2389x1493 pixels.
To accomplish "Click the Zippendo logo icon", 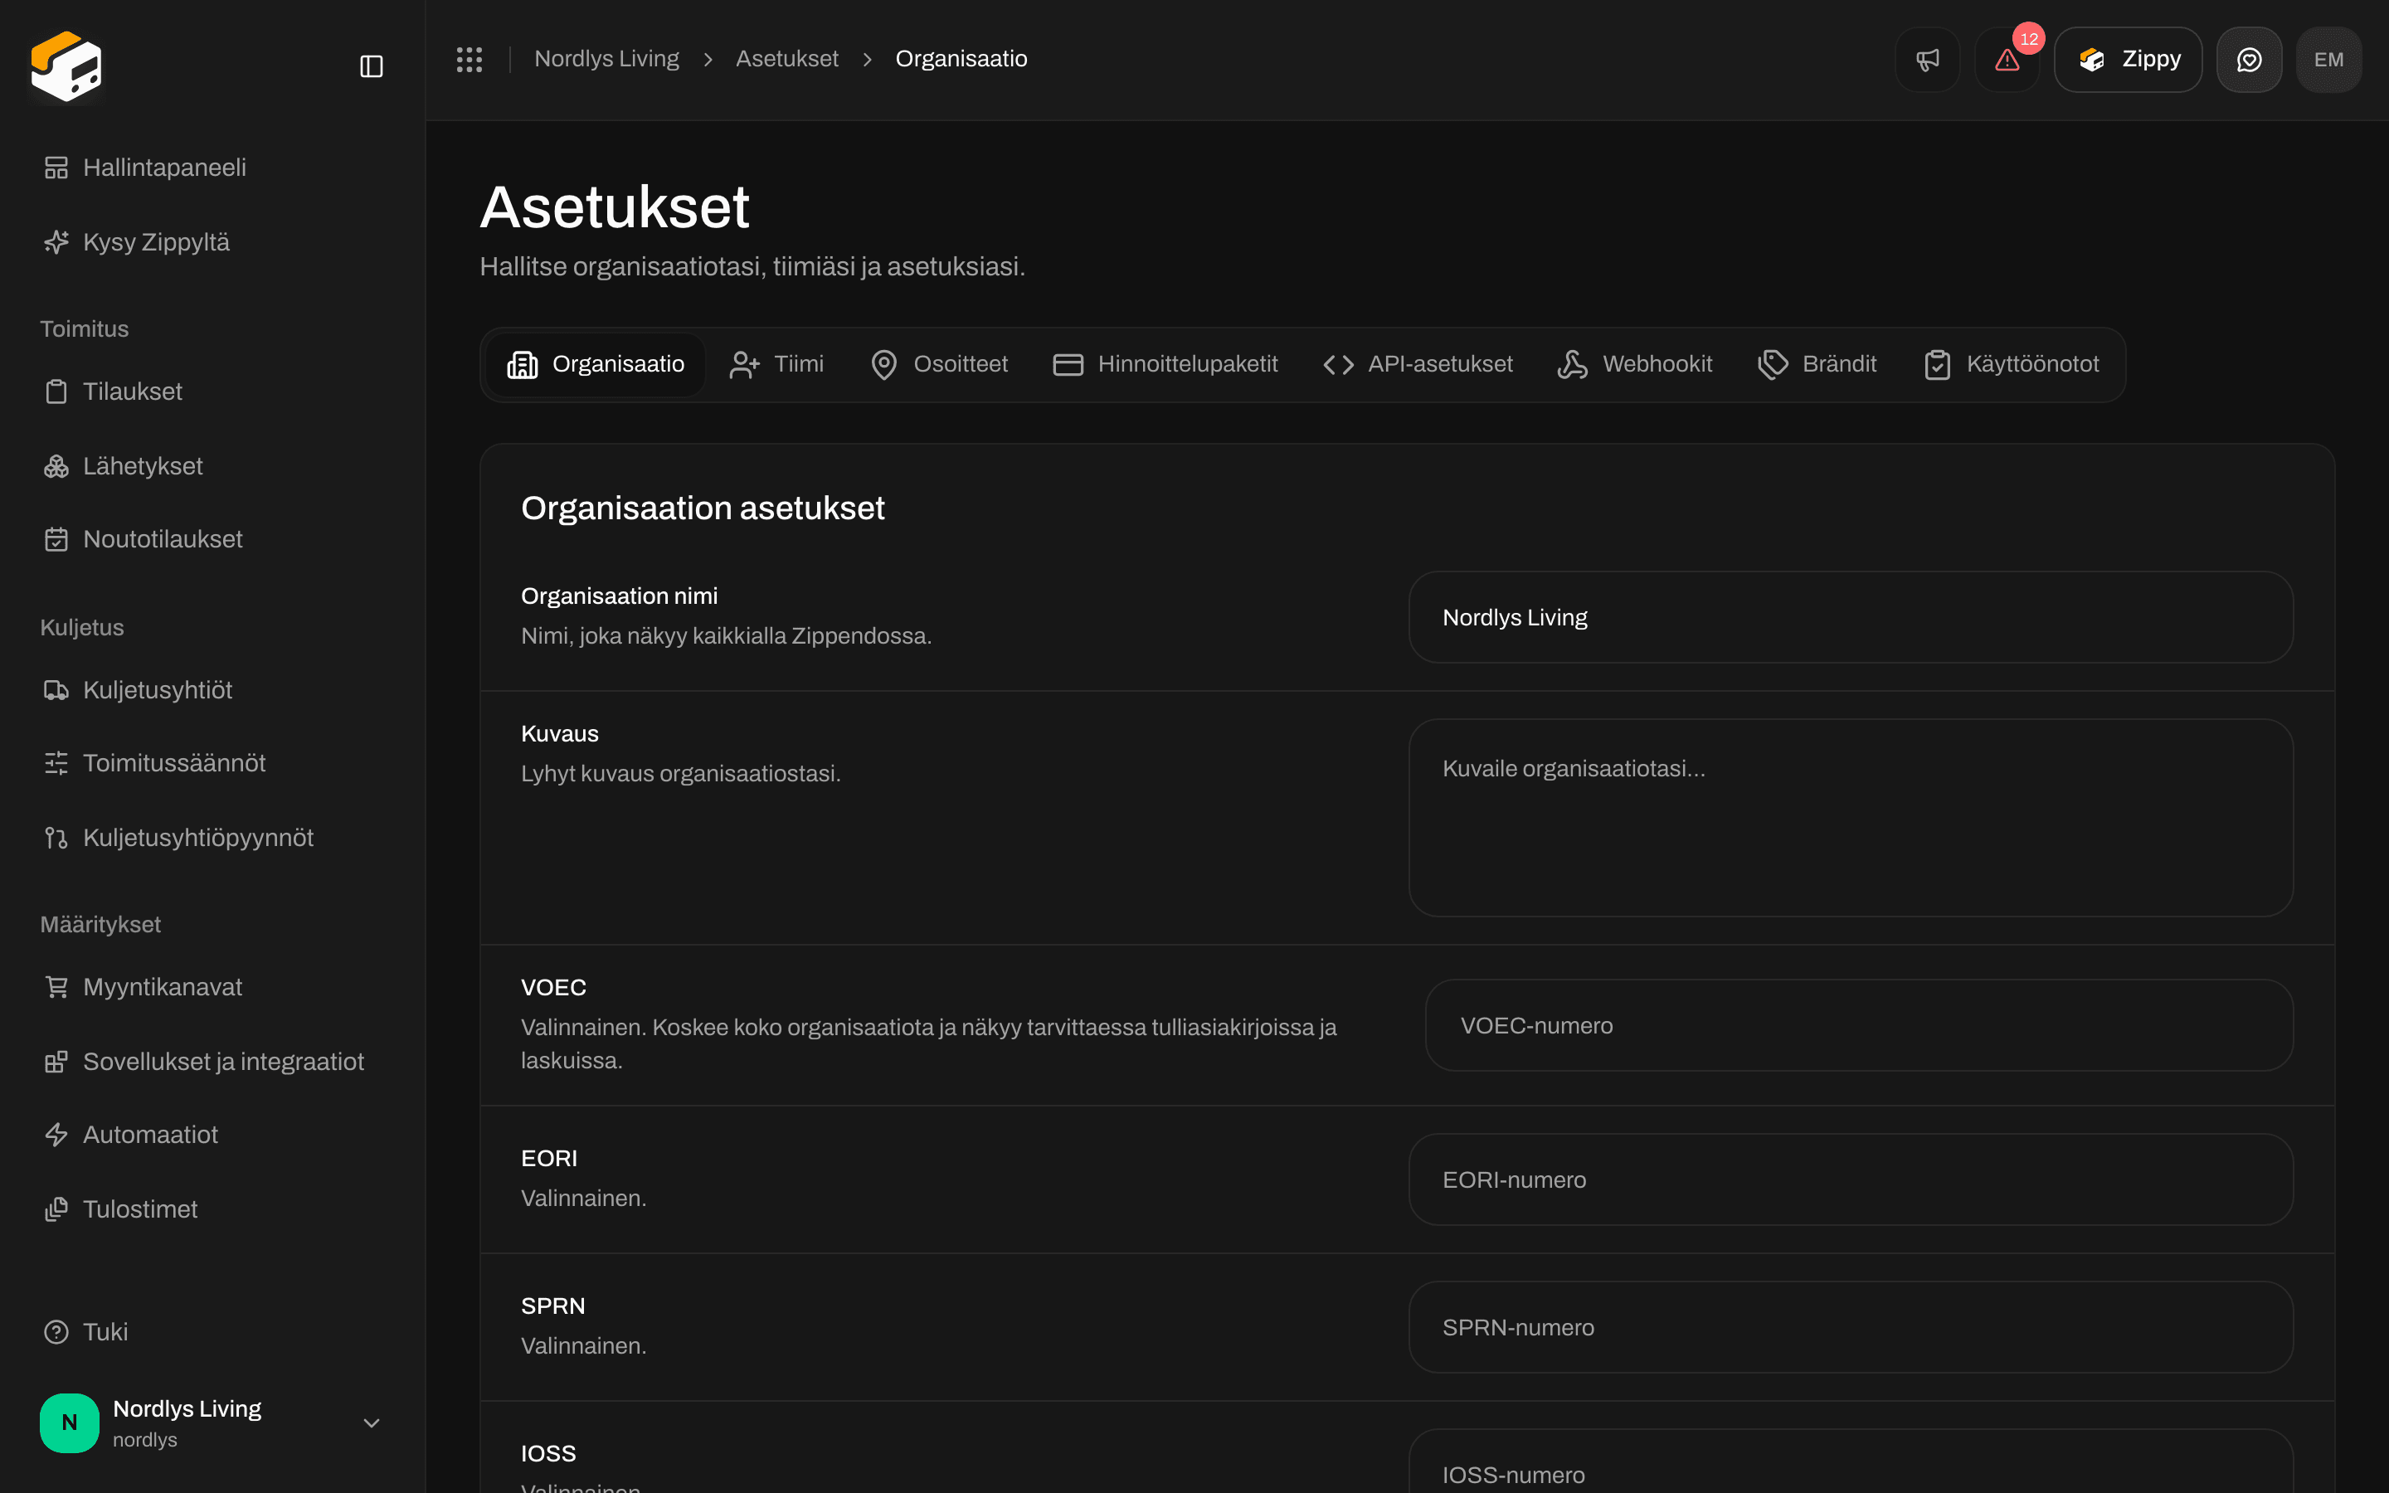I will click(66, 66).
